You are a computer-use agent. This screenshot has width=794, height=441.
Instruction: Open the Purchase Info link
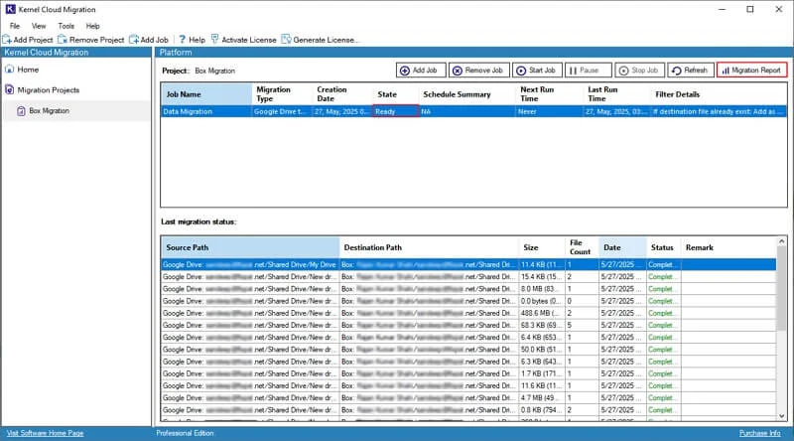(x=759, y=433)
